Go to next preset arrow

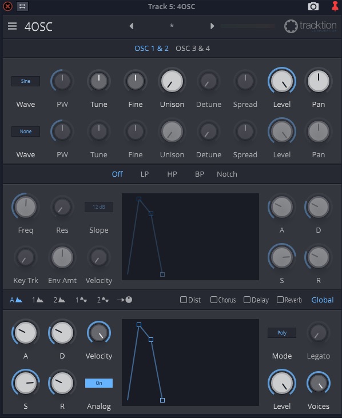(x=212, y=26)
